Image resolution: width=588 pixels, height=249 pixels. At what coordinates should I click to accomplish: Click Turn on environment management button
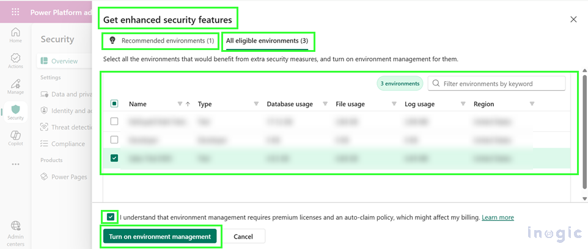click(160, 236)
